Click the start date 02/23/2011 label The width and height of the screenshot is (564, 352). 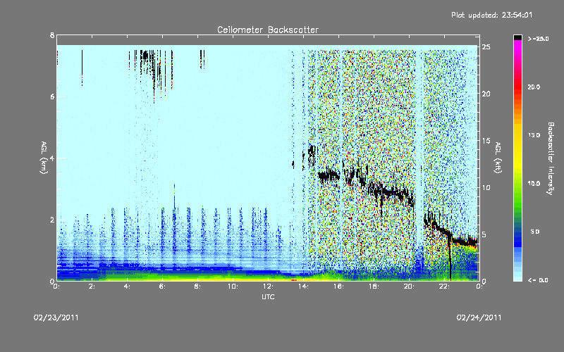click(x=56, y=318)
